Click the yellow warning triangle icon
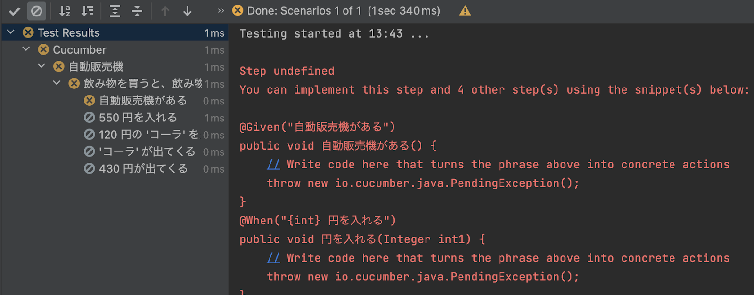The image size is (754, 295). point(465,10)
